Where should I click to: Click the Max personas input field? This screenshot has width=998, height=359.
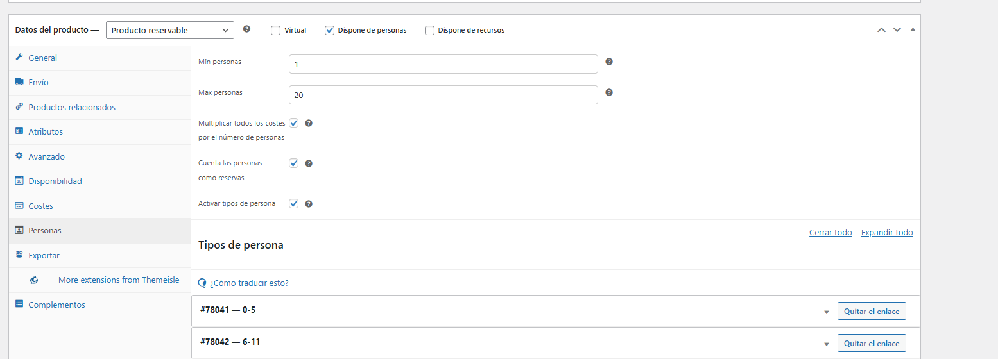tap(443, 95)
